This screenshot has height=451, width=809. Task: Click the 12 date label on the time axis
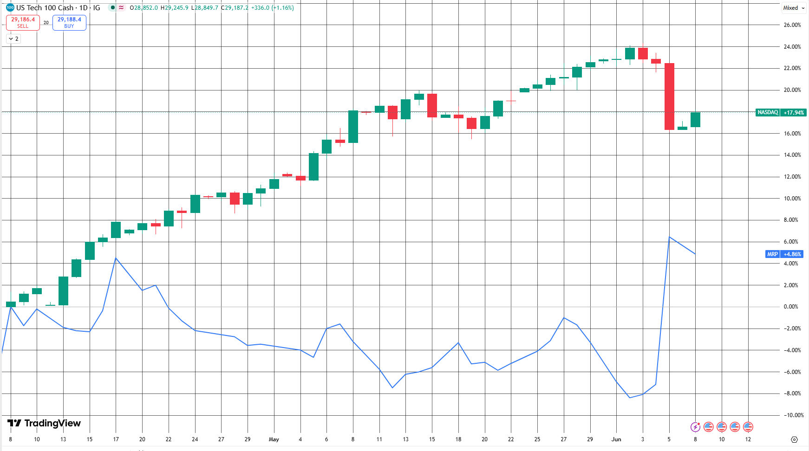[748, 439]
